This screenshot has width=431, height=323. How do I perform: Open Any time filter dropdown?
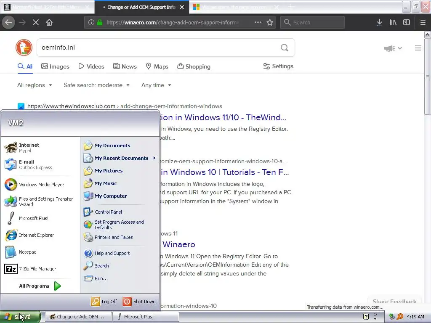[156, 85]
